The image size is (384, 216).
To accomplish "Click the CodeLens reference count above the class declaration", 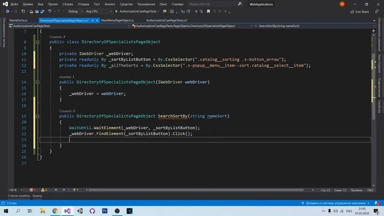I will pos(58,37).
